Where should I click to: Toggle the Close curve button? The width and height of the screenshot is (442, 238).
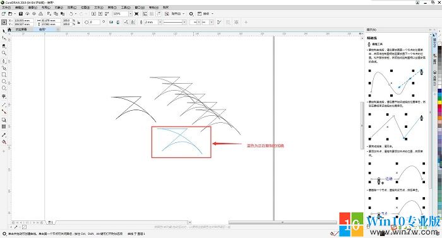click(x=219, y=22)
